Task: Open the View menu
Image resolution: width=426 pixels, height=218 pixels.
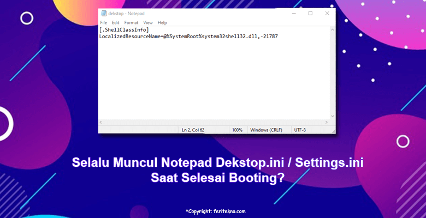Action: (x=148, y=22)
